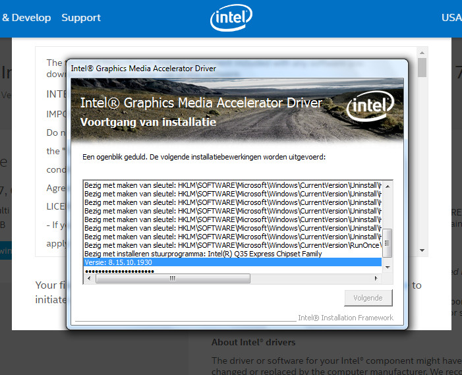Click the installer log's up scroll arrow
This screenshot has height=375, width=462.
coord(388,186)
